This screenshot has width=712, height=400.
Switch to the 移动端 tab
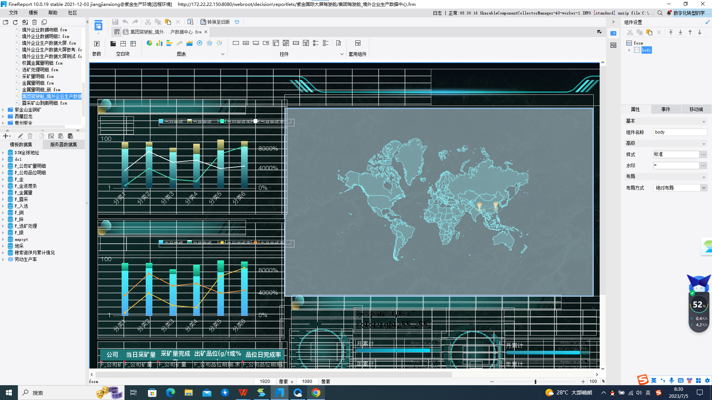click(696, 109)
